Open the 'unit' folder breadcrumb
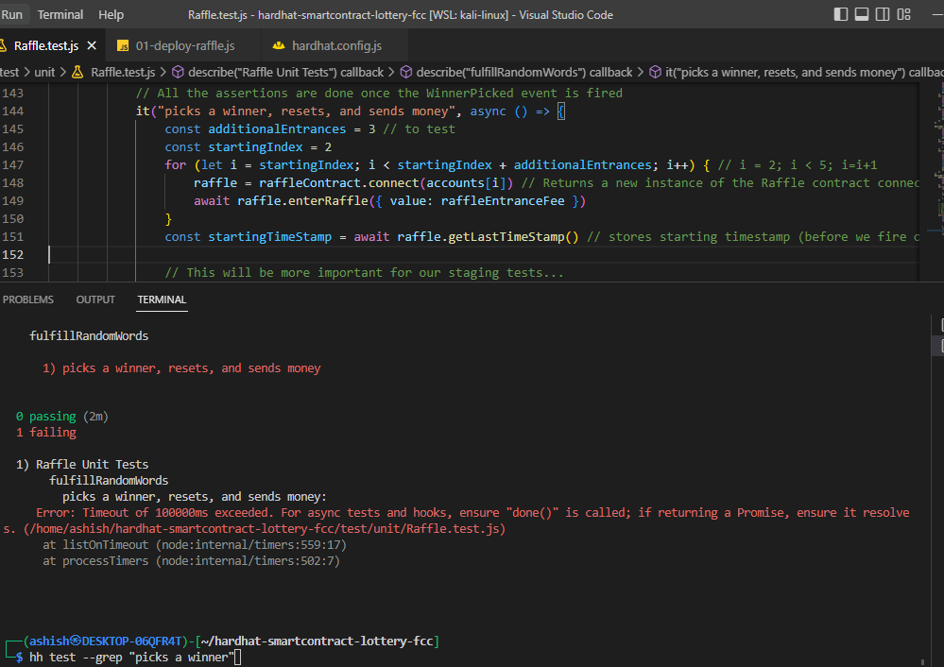The height and width of the screenshot is (667, 944). 44,72
